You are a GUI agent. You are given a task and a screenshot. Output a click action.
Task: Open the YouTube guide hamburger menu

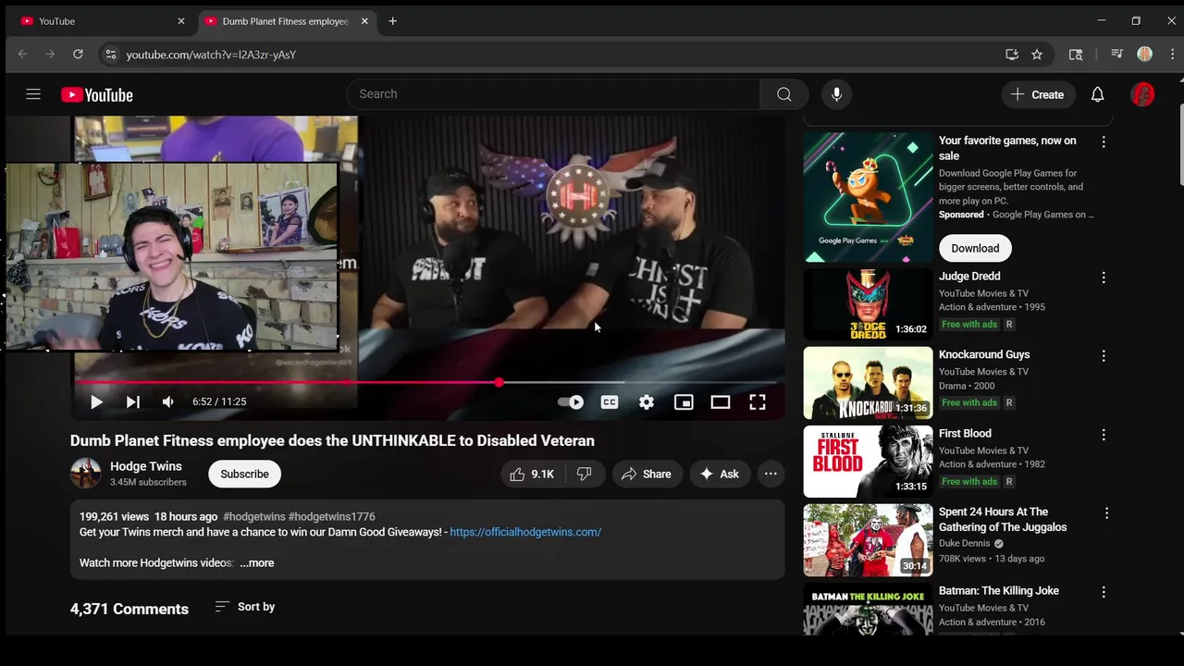33,94
